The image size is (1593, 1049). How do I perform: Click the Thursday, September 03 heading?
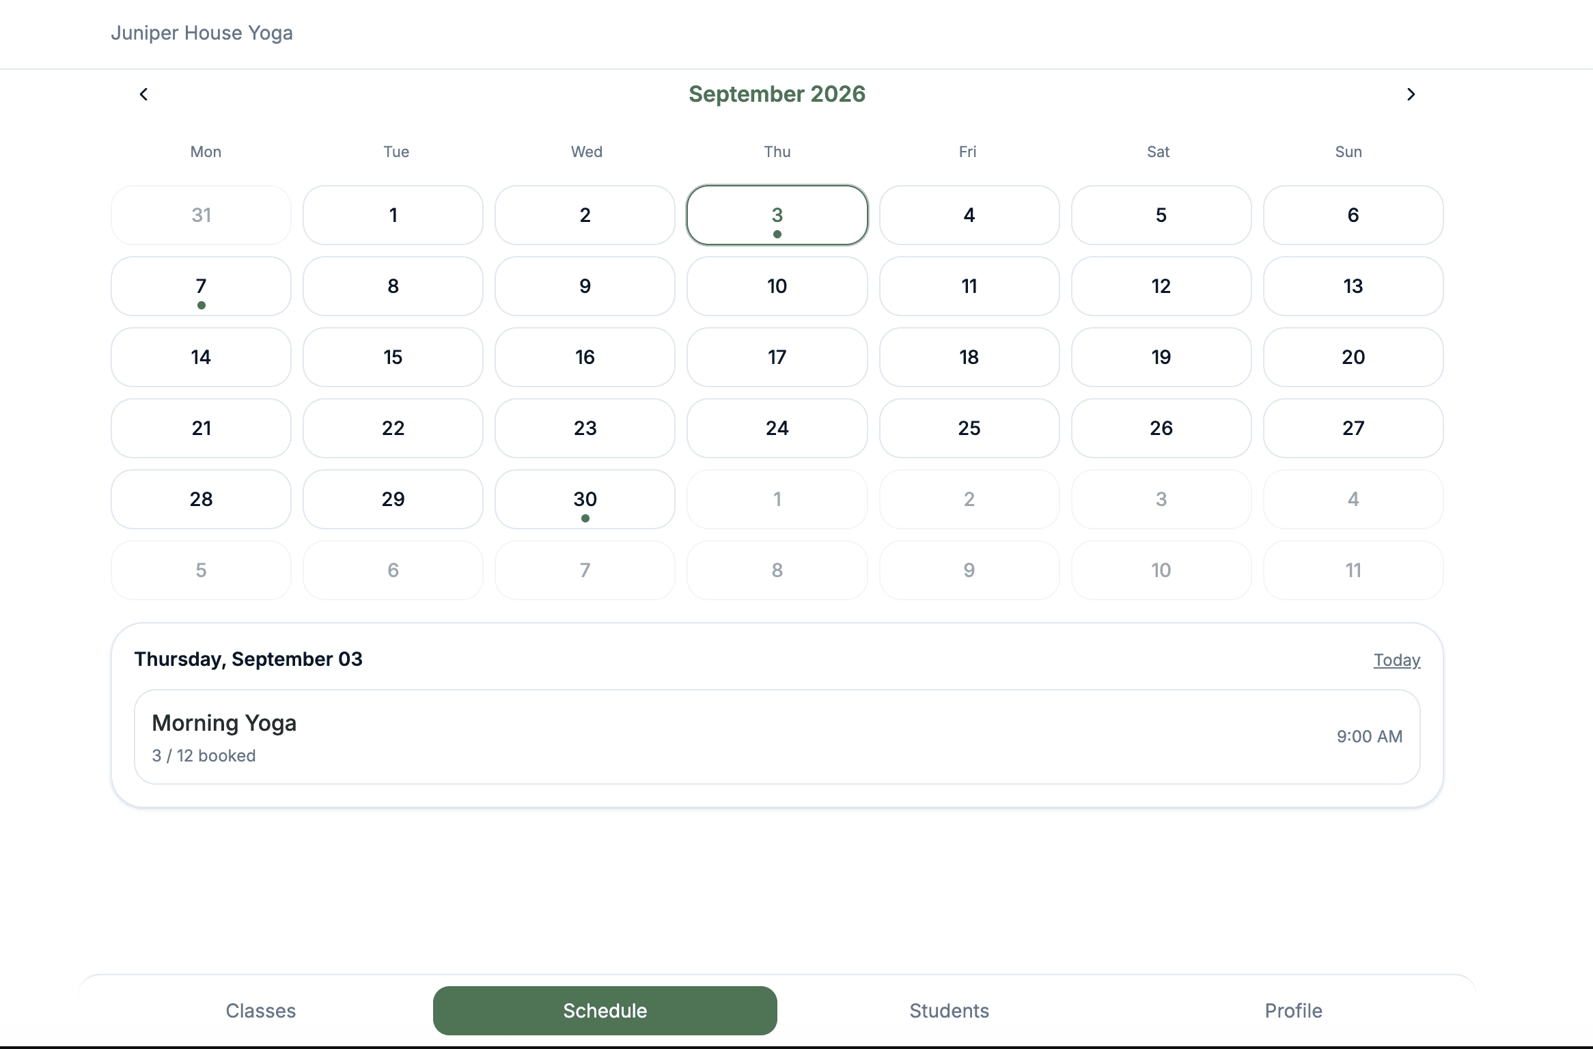[249, 659]
